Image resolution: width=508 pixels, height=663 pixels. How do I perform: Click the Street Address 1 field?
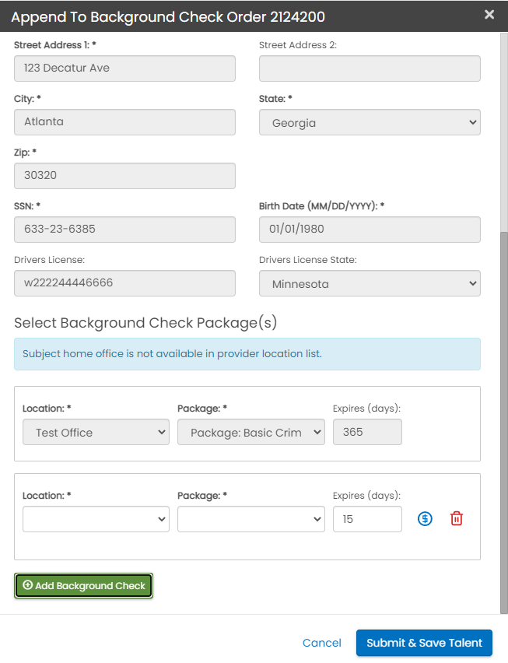124,68
